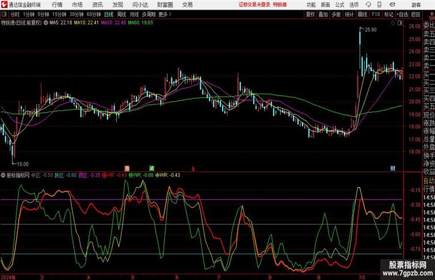435x280 pixels.
Task: Click the 自动 label in right panel
Action: pos(429,181)
